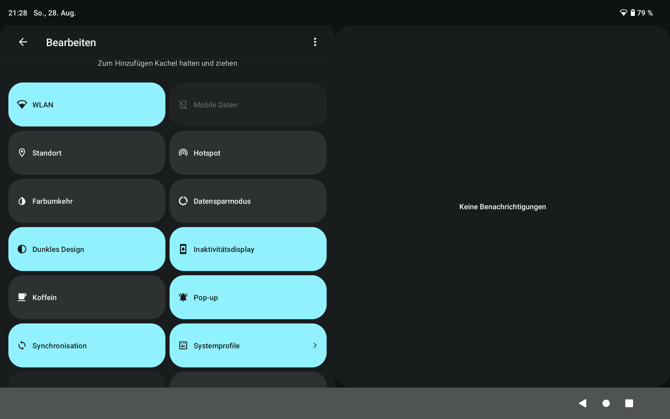
Task: Tap the Datensparmodus data saver icon
Action: pyautogui.click(x=183, y=201)
